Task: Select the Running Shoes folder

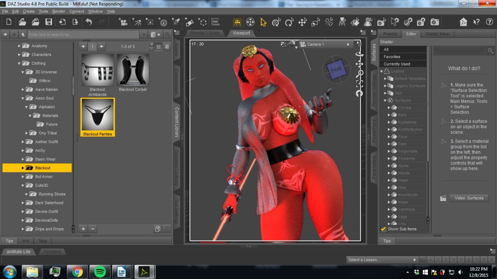Action: point(52,194)
